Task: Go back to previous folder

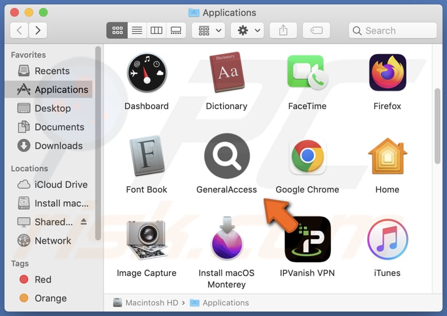Action: click(19, 30)
